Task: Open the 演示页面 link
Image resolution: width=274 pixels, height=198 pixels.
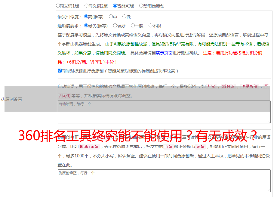Action: click(164, 53)
